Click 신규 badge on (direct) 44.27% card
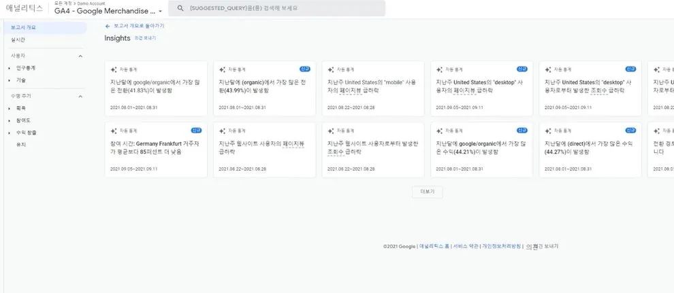 pyautogui.click(x=630, y=131)
